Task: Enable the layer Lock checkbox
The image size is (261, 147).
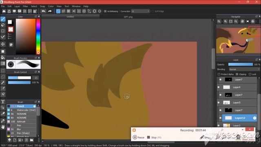Action: tap(250, 74)
